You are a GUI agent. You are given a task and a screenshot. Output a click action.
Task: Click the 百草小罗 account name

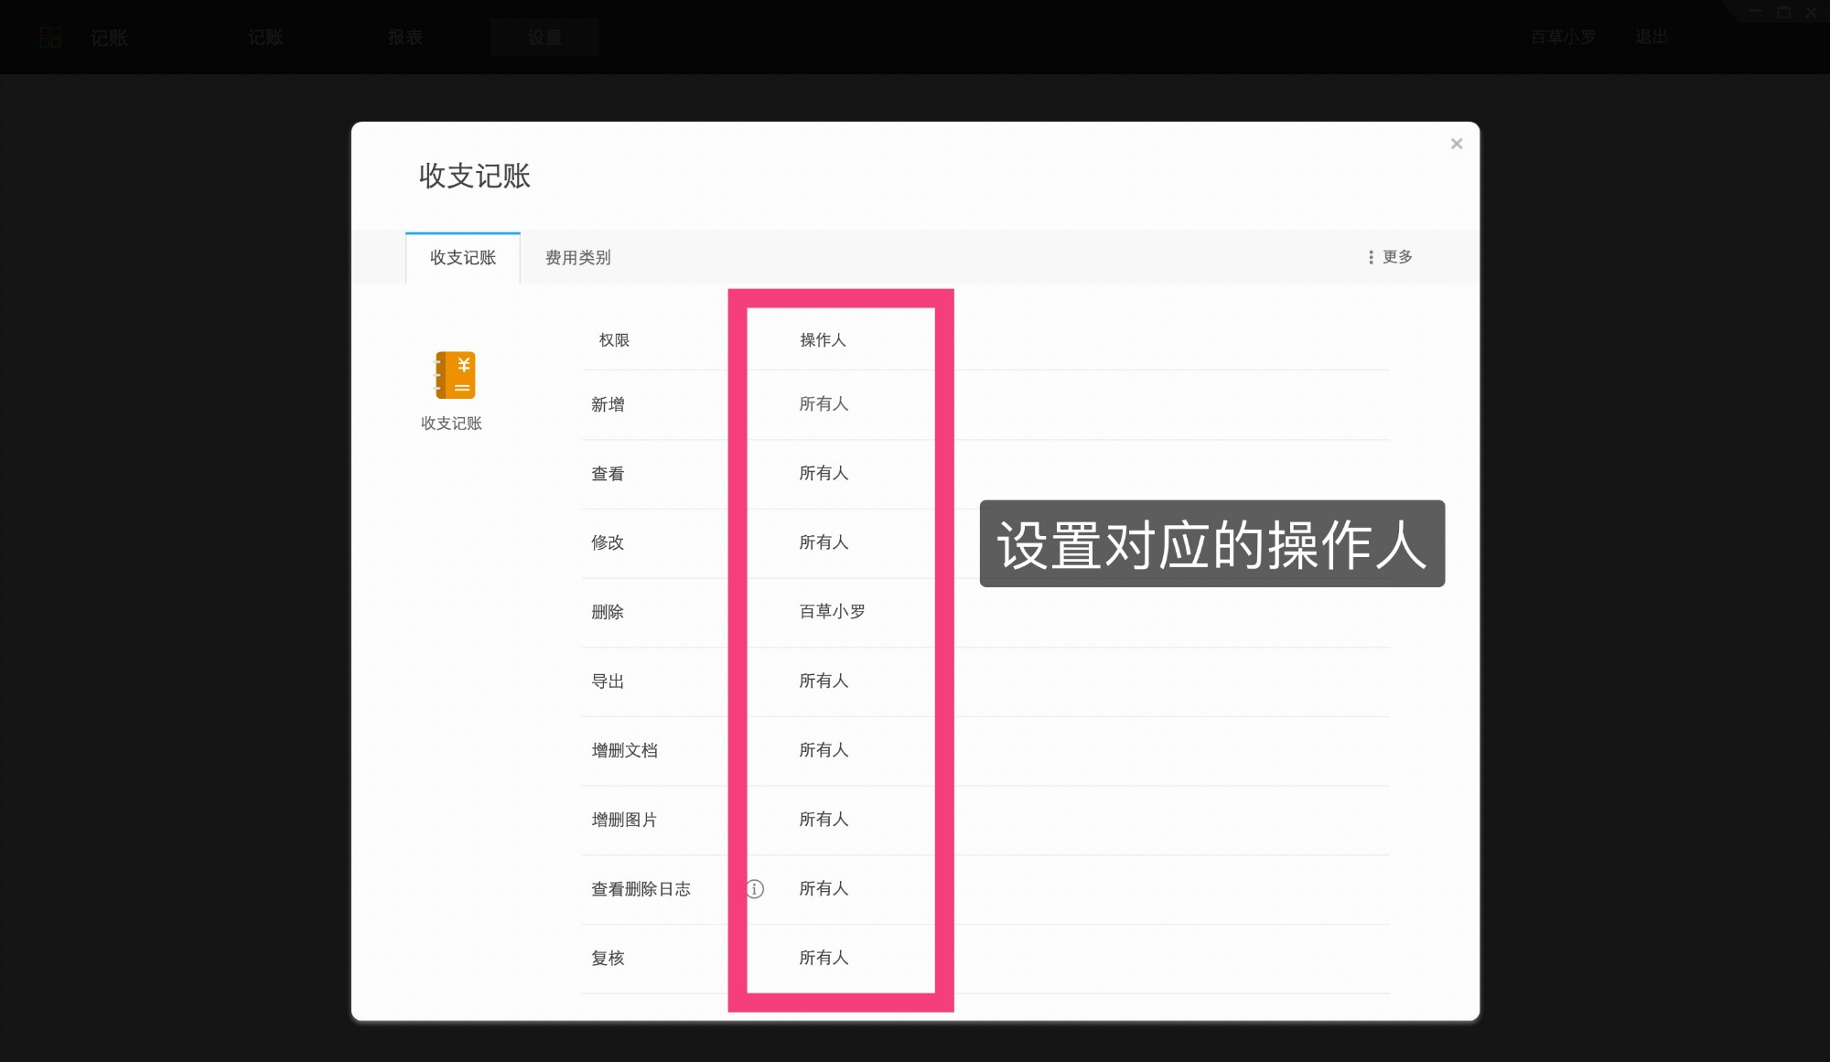1562,37
